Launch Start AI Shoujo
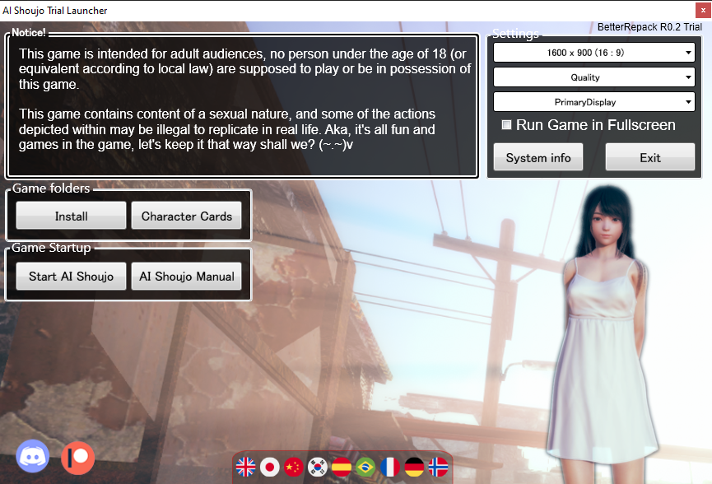This screenshot has width=712, height=484. (x=72, y=276)
